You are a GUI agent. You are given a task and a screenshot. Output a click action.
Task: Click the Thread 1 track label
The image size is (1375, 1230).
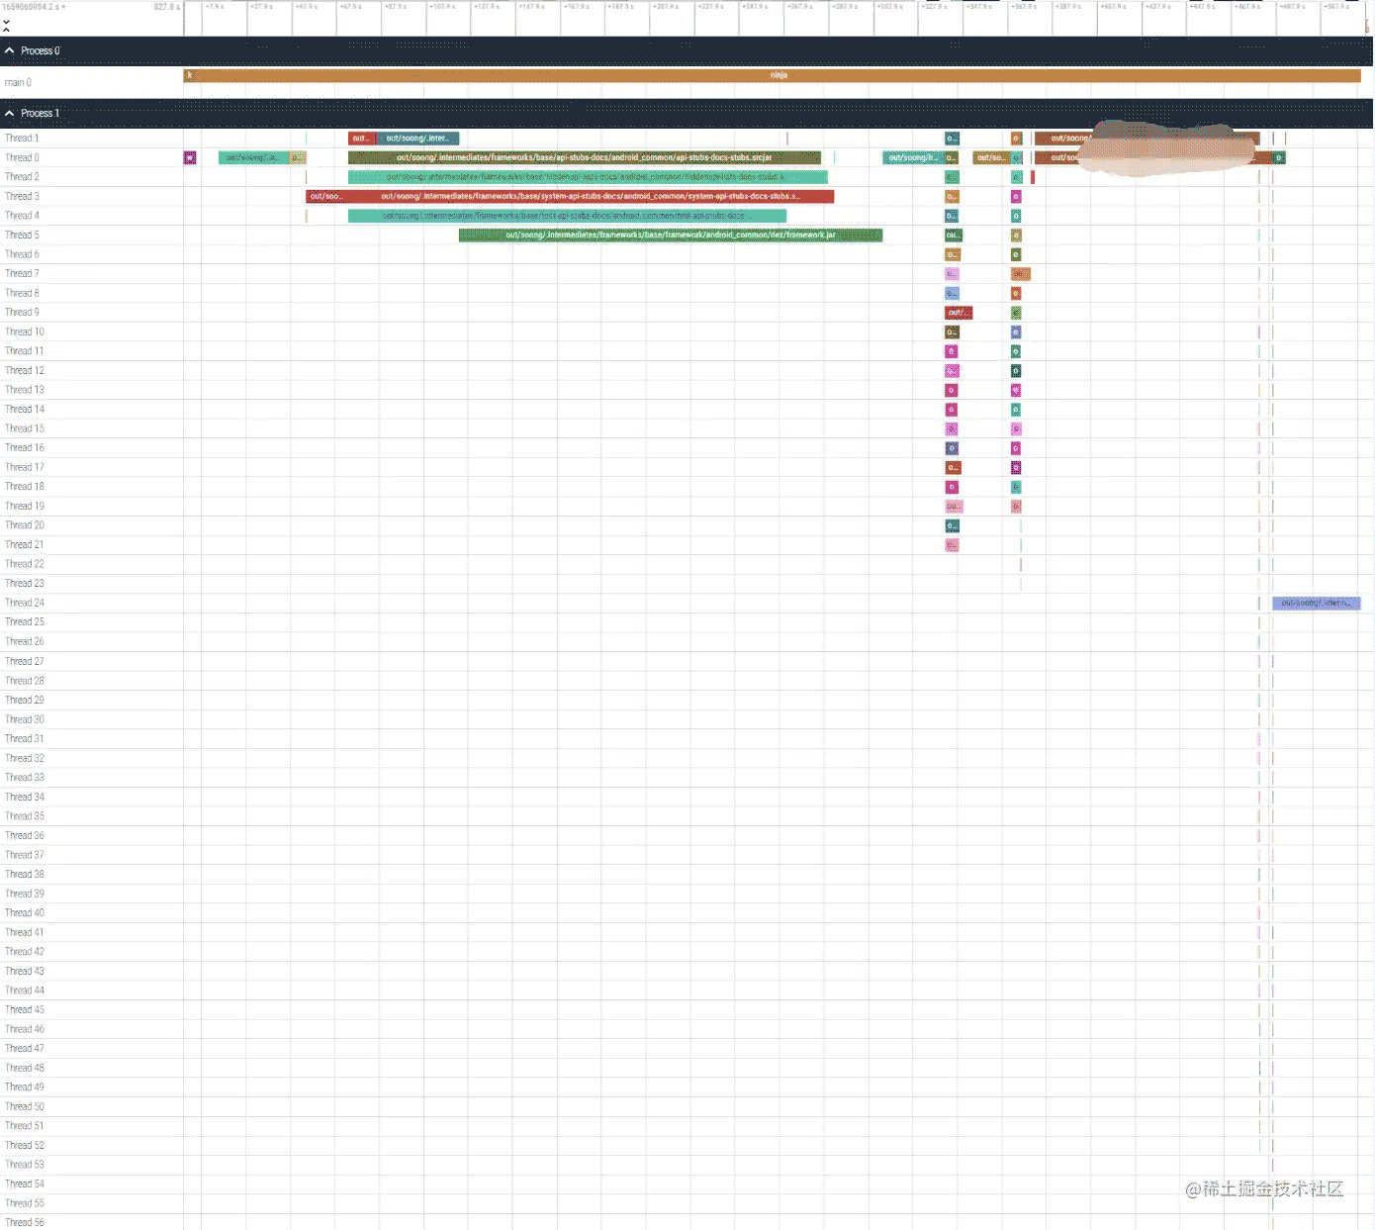(x=22, y=139)
